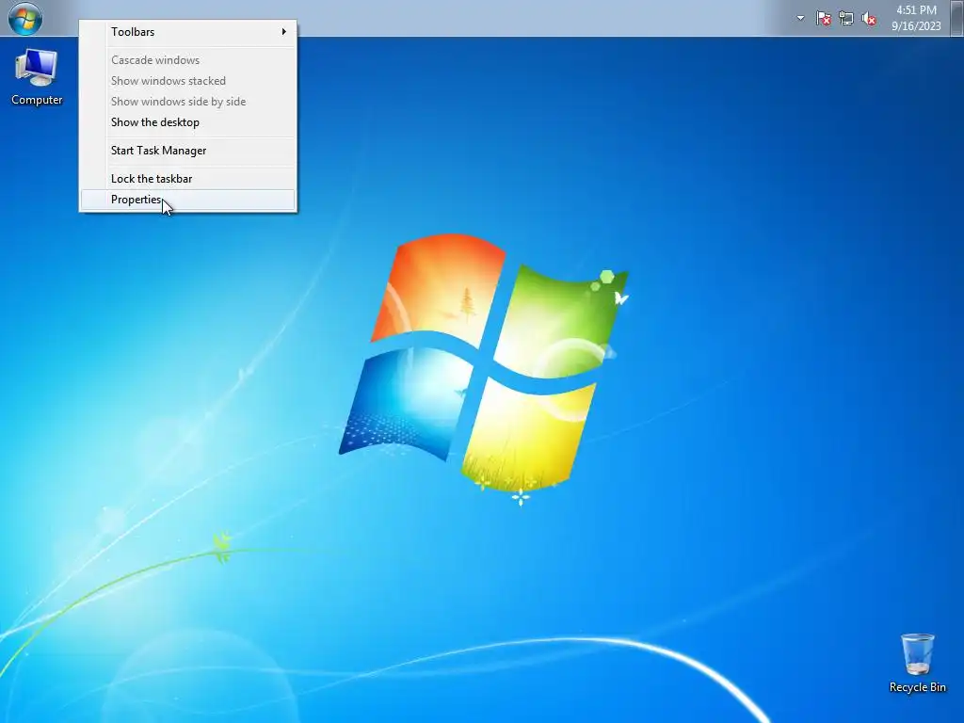This screenshot has width=964, height=723.
Task: Click the Recycle Bin label text
Action: click(x=917, y=687)
